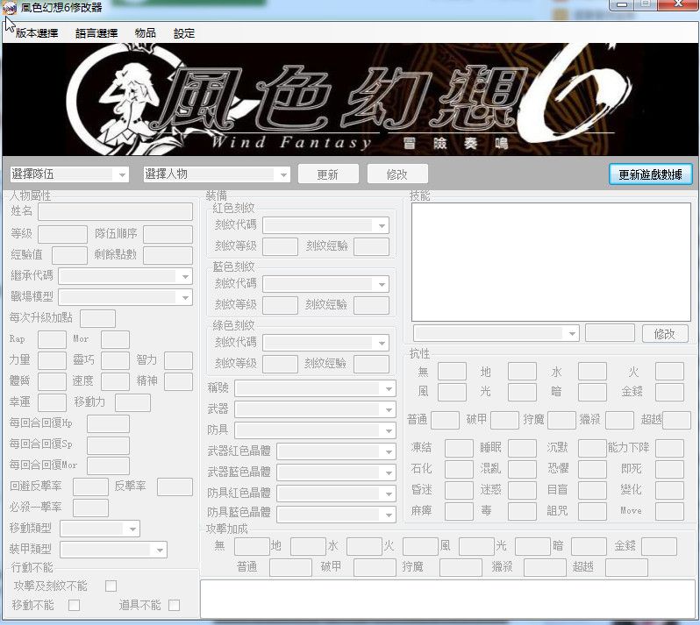Image resolution: width=700 pixels, height=625 pixels.
Task: Click the 抗性 凍結 input field
Action: click(459, 448)
